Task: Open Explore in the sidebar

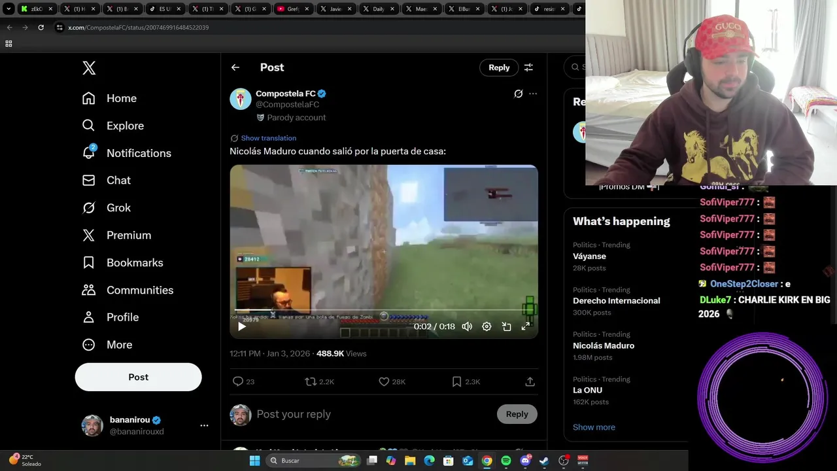Action: [x=112, y=126]
